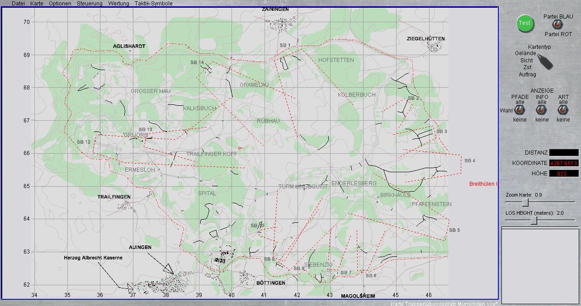
Task: Expand the Optionen menu
Action: (x=60, y=4)
